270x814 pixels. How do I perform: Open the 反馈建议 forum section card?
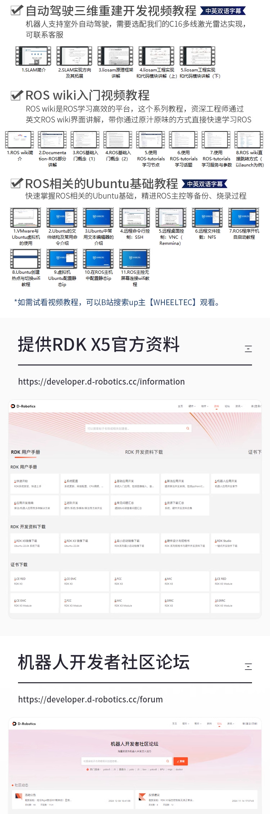point(197,800)
